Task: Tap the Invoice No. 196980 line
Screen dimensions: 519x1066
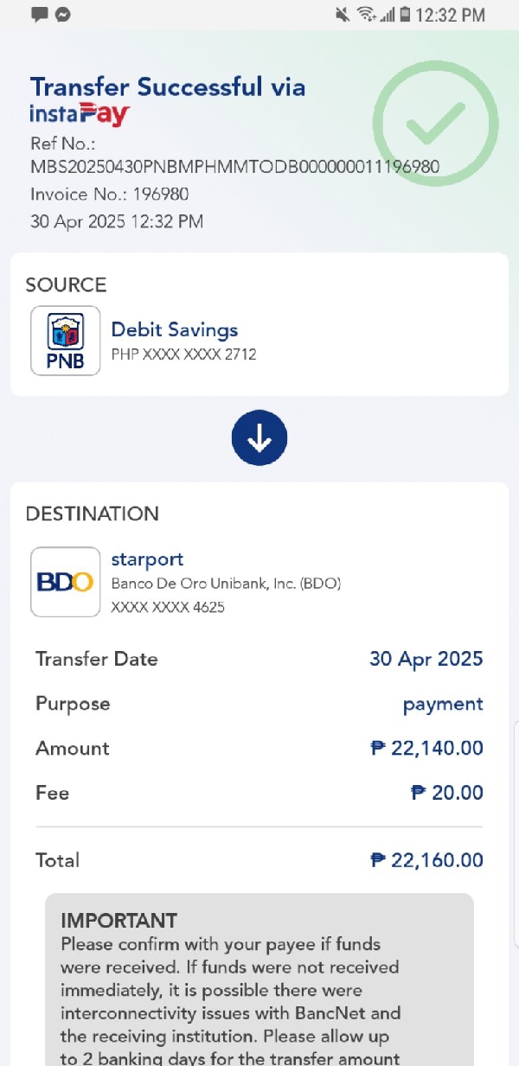Action: coord(110,194)
